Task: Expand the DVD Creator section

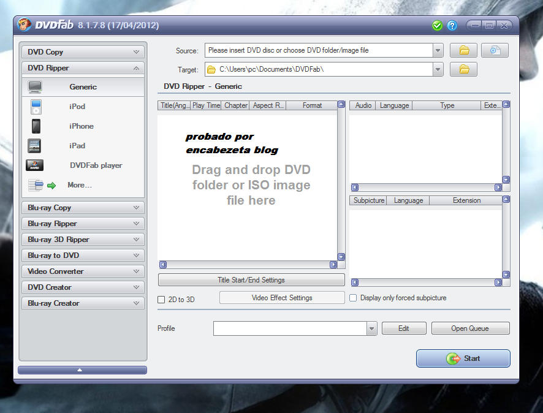Action: [83, 287]
